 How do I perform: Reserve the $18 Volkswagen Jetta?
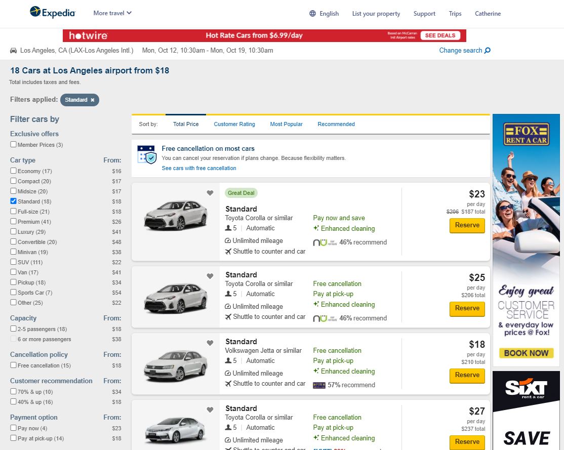pyautogui.click(x=467, y=376)
